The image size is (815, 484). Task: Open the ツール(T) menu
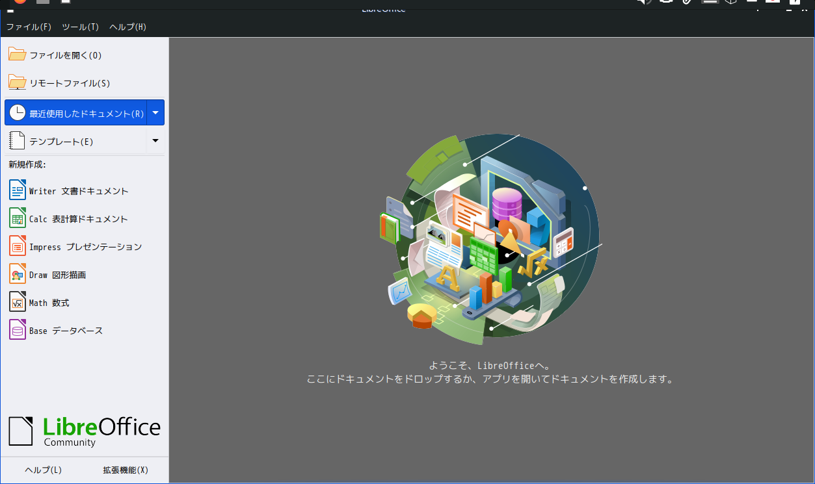pos(80,27)
